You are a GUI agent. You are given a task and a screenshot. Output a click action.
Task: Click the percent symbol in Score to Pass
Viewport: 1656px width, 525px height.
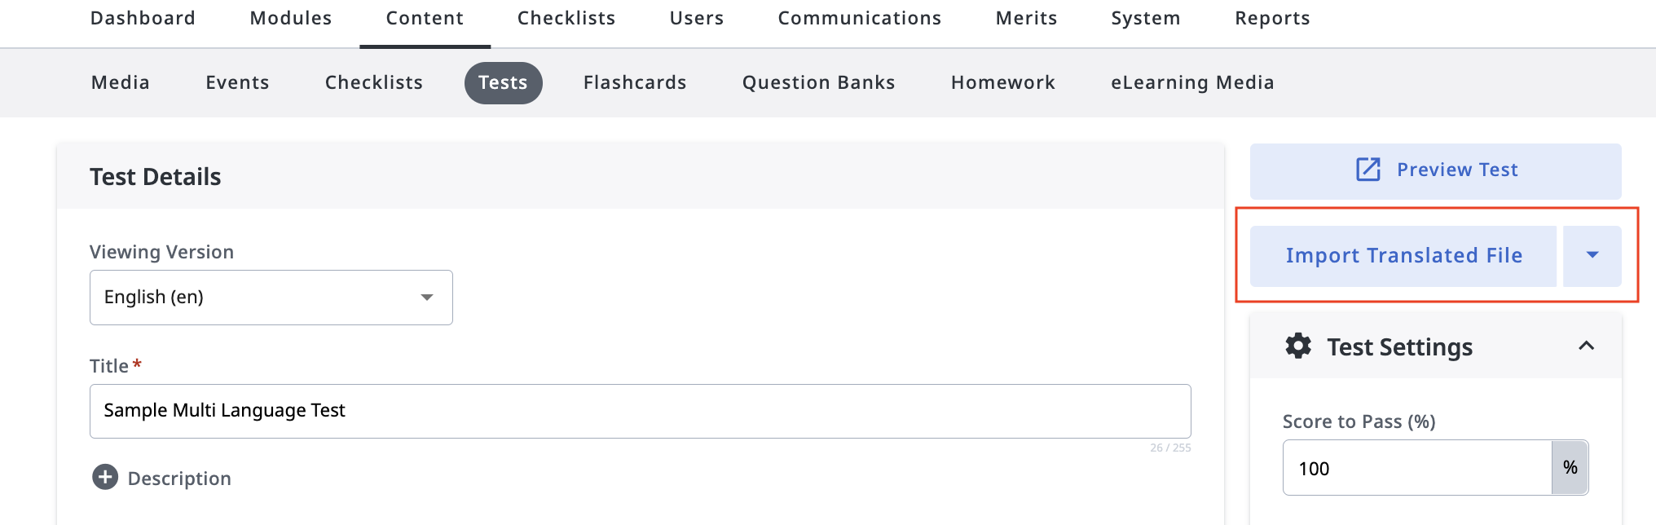coord(1570,468)
